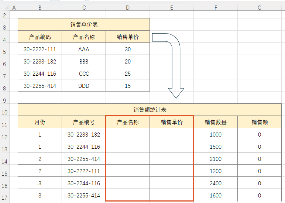285x203 pixels.
Task: Click 产品名称 header in the statistics table
Action: coord(128,122)
